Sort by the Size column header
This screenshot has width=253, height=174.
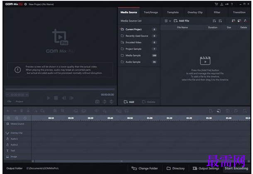point(229,27)
